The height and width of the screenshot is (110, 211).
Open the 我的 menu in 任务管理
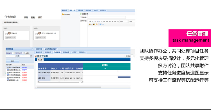(33, 17)
